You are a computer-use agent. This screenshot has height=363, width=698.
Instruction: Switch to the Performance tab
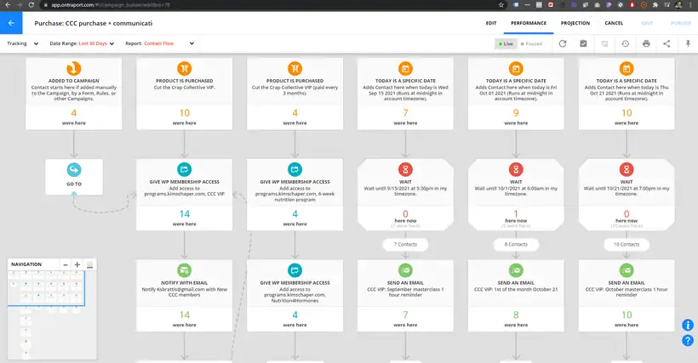pyautogui.click(x=529, y=23)
